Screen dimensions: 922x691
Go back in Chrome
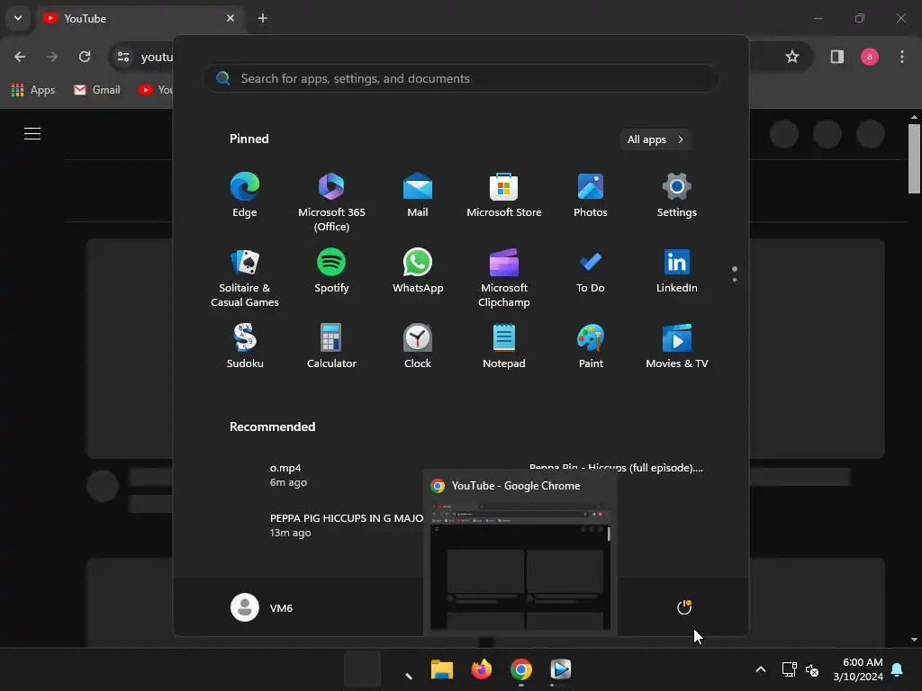(20, 57)
